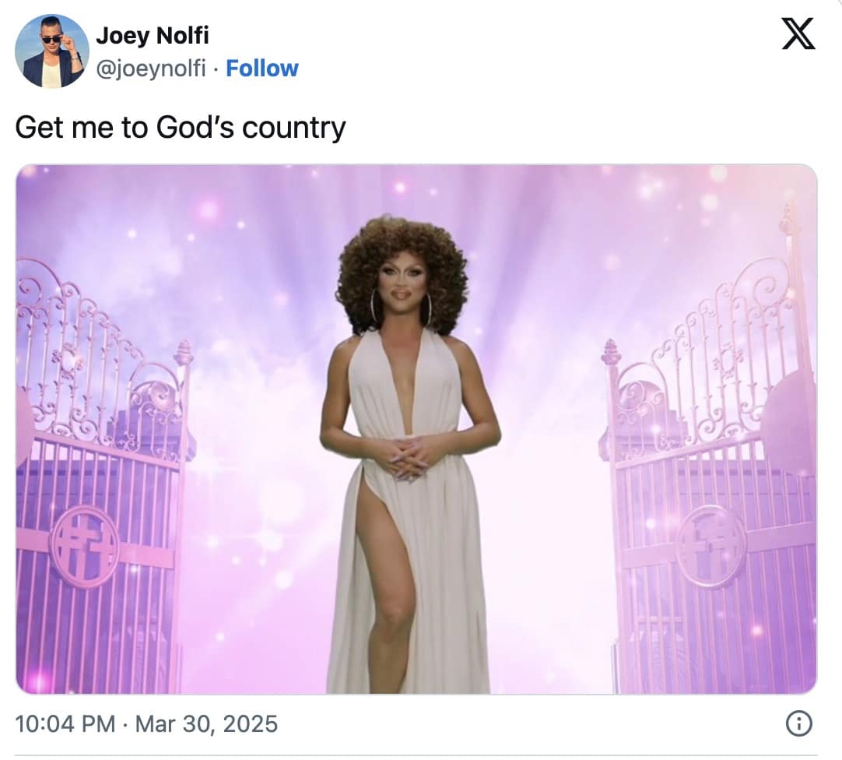Click the right pearly gate in the image
Image resolution: width=842 pixels, height=760 pixels.
709,473
